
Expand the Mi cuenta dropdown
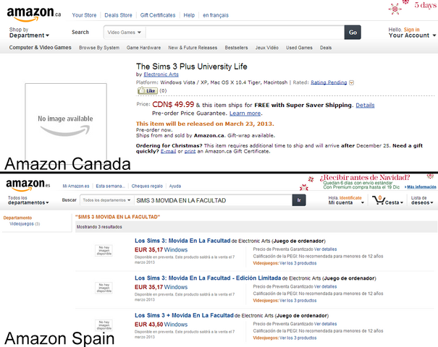(x=346, y=203)
